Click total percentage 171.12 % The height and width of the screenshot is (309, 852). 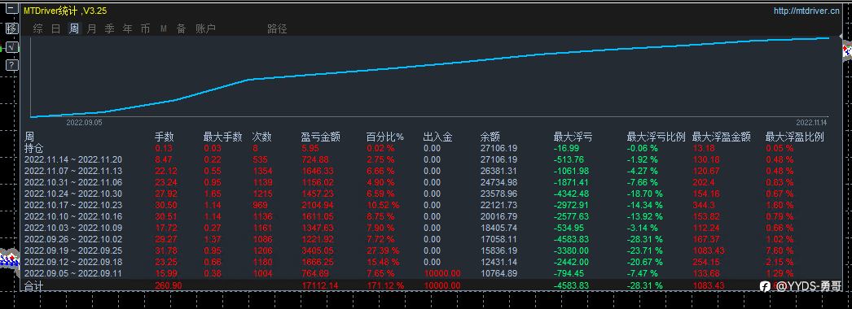click(385, 285)
